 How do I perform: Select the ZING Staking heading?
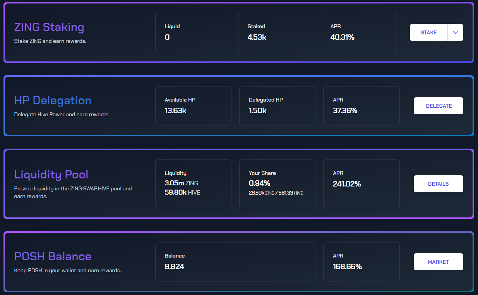49,27
